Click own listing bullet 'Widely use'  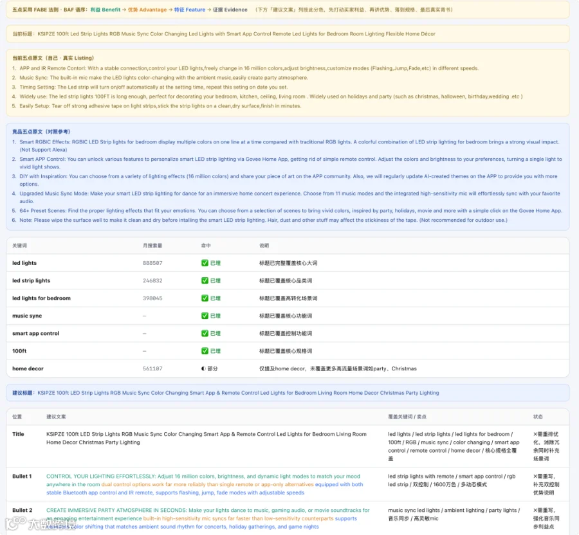click(x=271, y=96)
